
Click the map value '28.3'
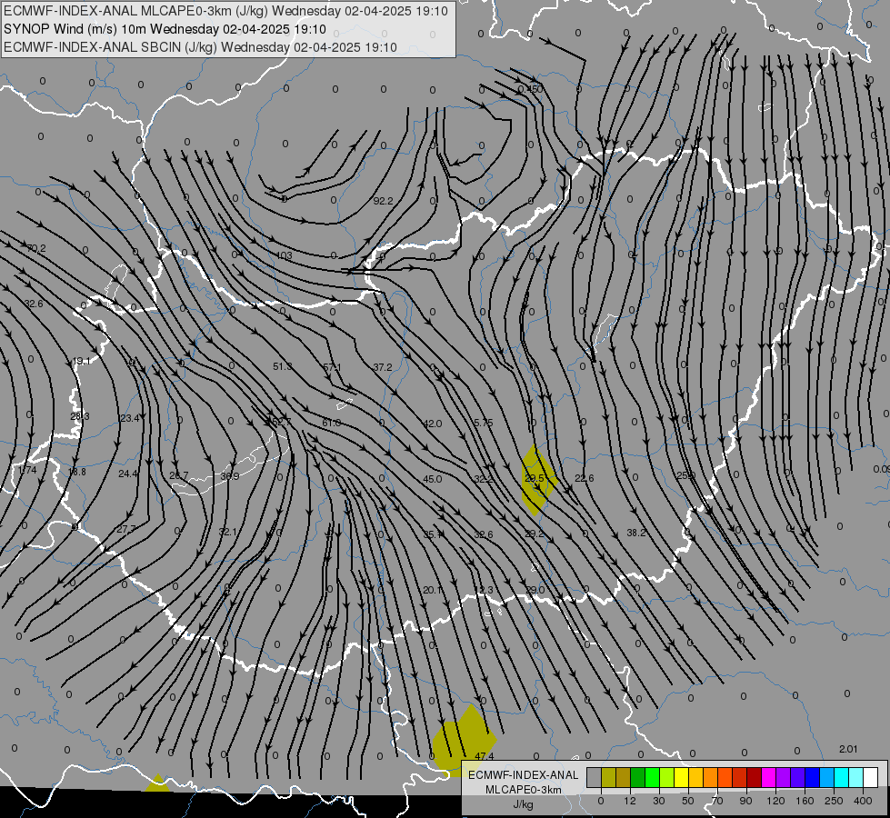click(80, 416)
